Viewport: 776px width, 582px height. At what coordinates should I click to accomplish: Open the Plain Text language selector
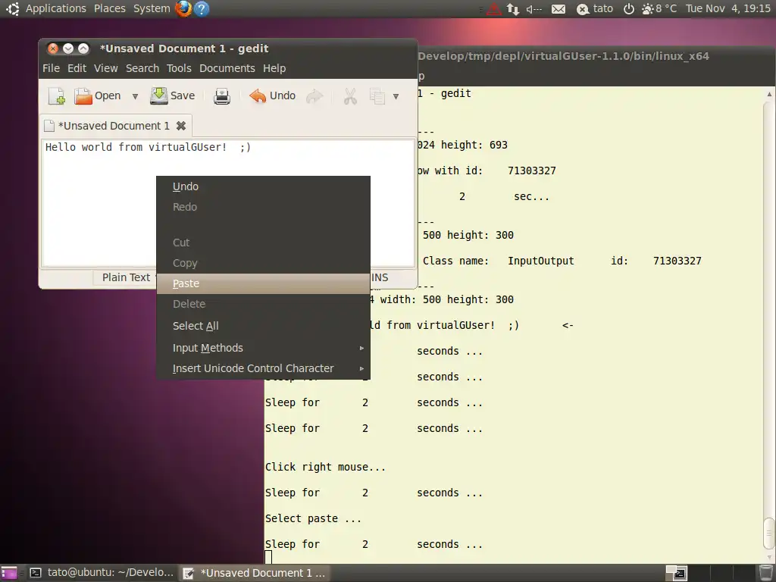126,277
